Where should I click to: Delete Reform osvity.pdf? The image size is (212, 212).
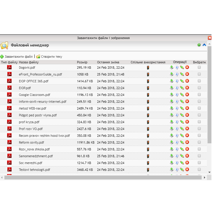click(x=187, y=142)
